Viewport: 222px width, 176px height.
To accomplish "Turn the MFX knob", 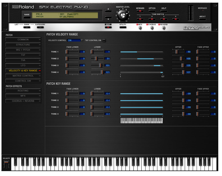I will coord(140,28).
